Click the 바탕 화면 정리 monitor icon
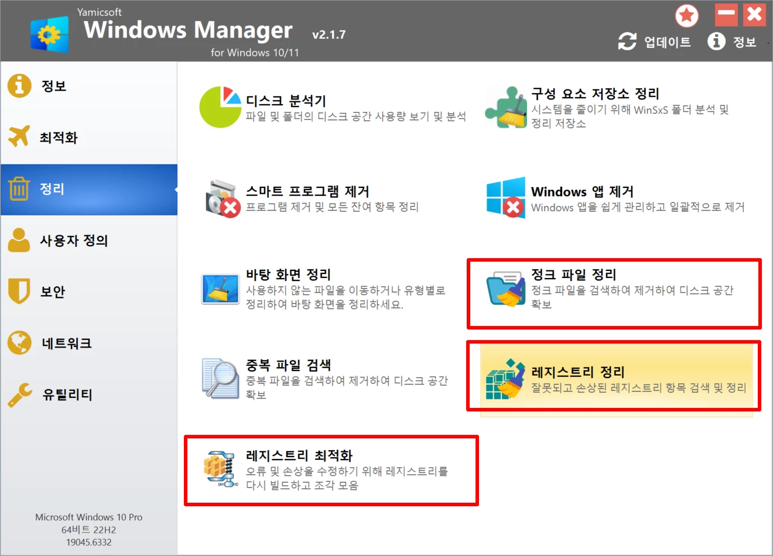This screenshot has width=773, height=556. (x=220, y=289)
